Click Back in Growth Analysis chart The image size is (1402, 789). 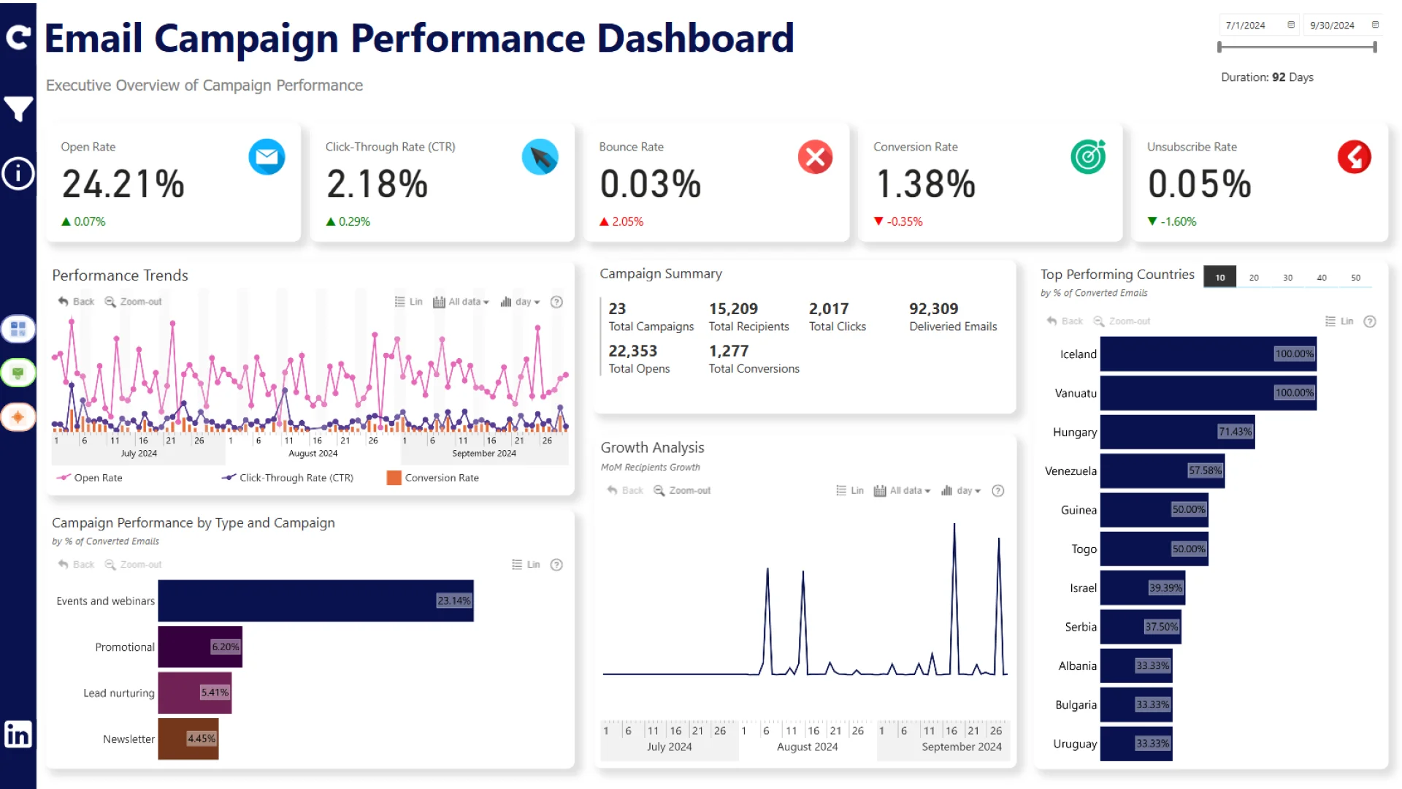click(625, 491)
